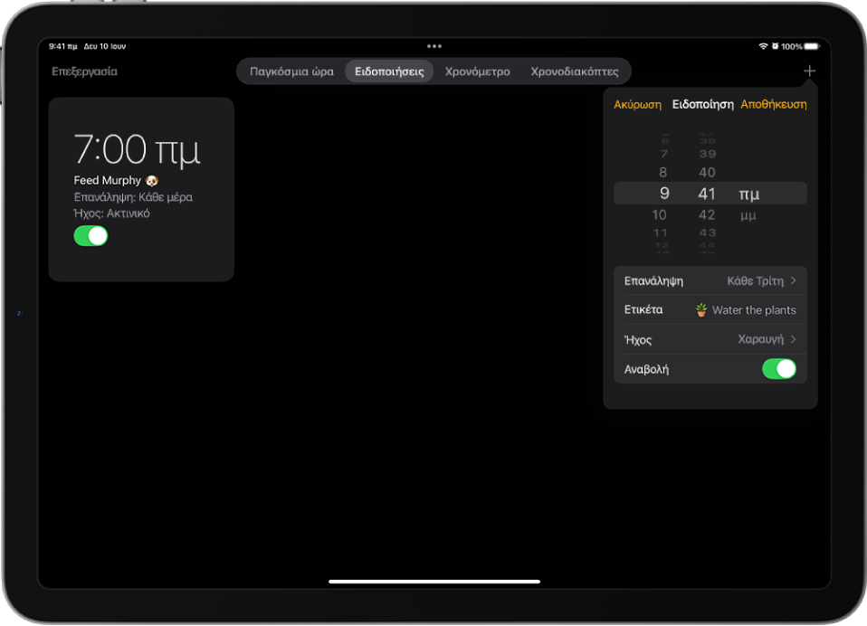
Task: Expand Κάθε Τρίτη chevron
Action: point(794,280)
